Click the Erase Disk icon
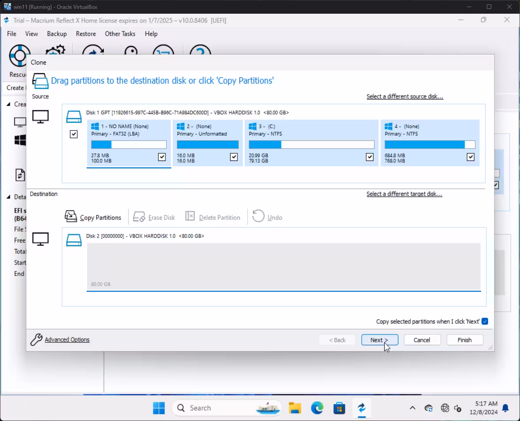The width and height of the screenshot is (520, 421). pyautogui.click(x=139, y=217)
